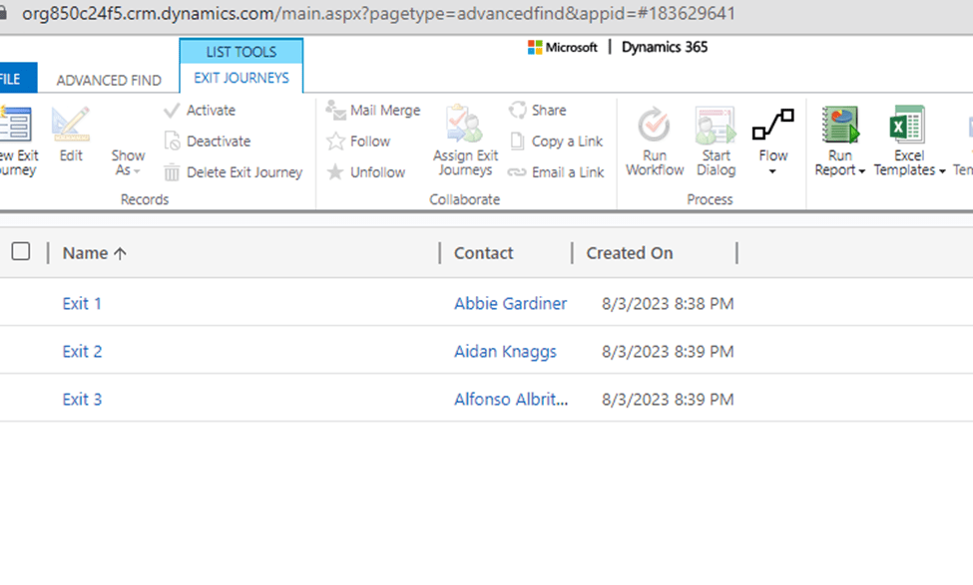Click the Follow star icon
This screenshot has height=585, width=973.
click(x=336, y=142)
